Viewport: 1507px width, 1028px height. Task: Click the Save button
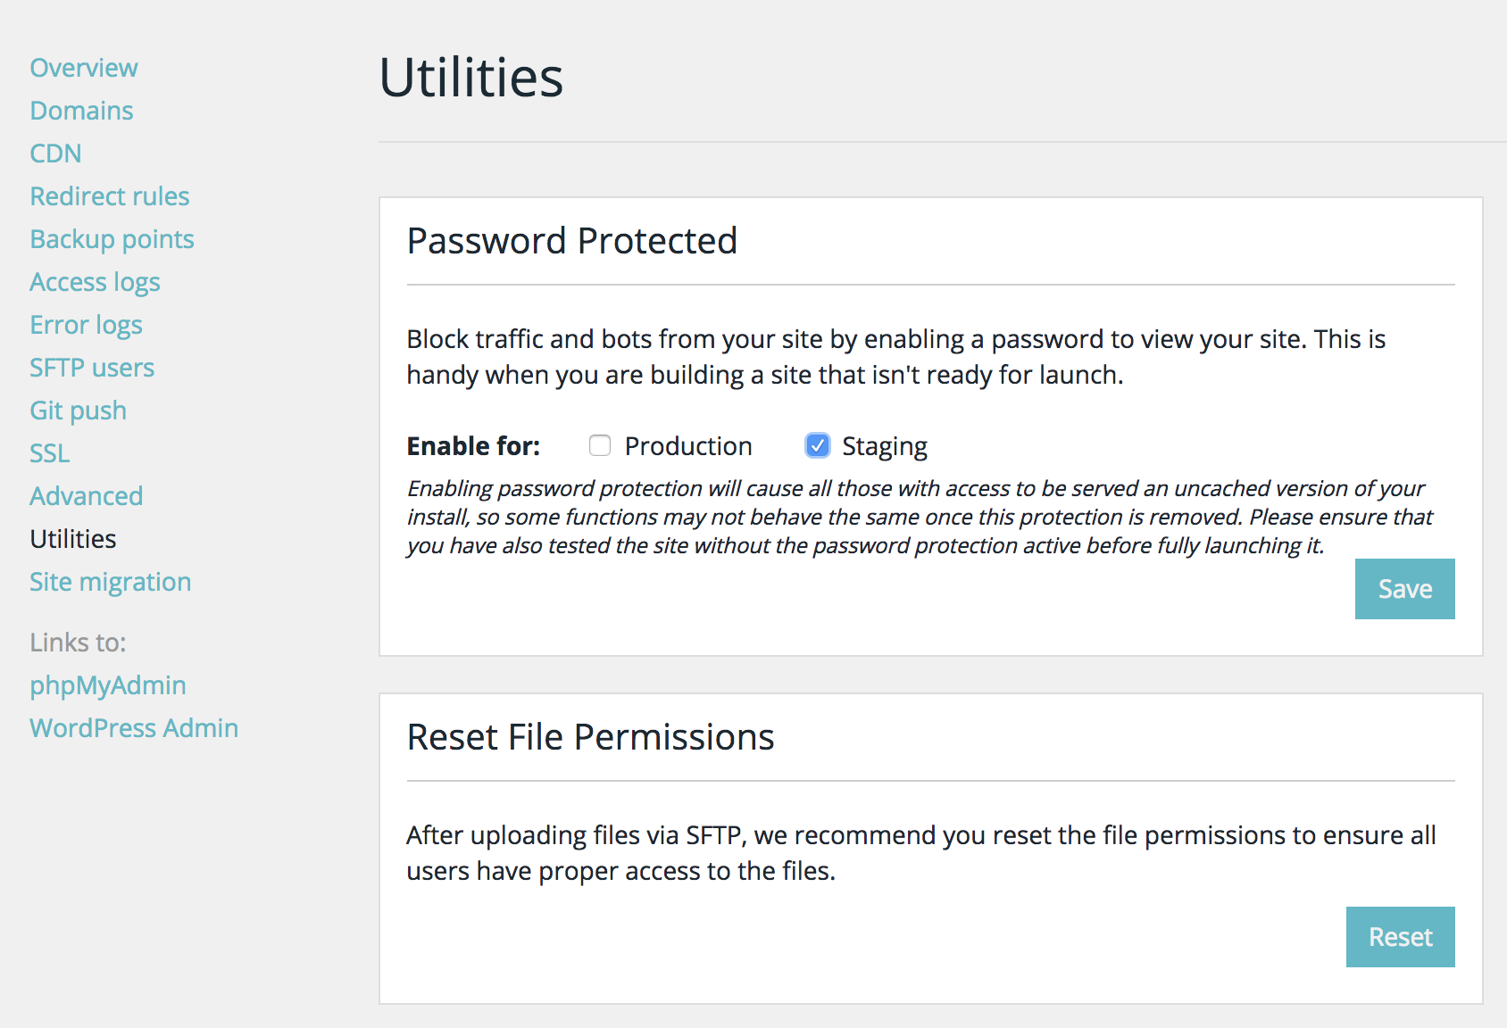[1404, 589]
